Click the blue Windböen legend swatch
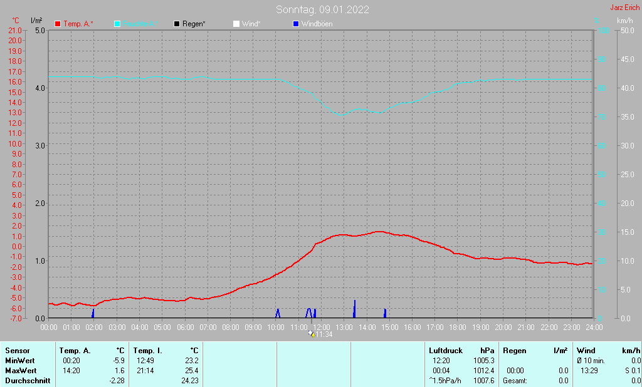 pos(296,24)
